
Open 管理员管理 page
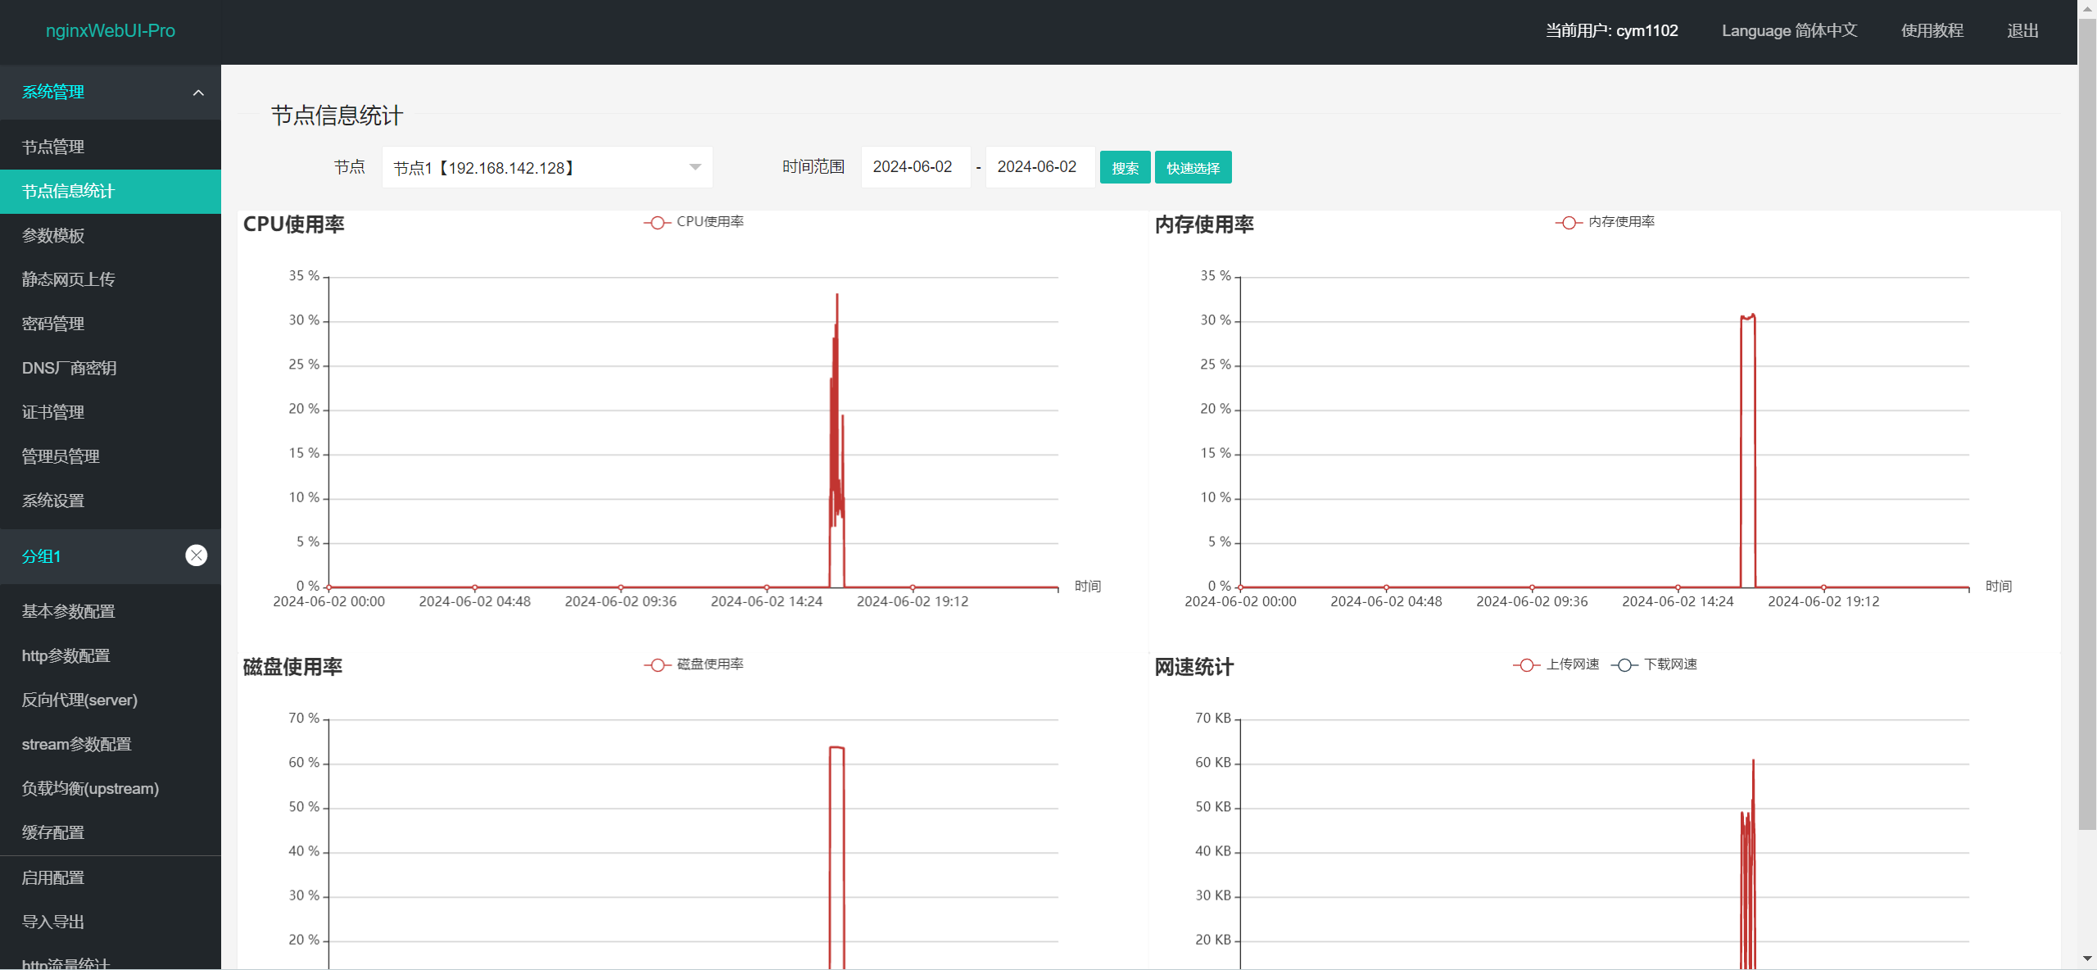tap(111, 456)
